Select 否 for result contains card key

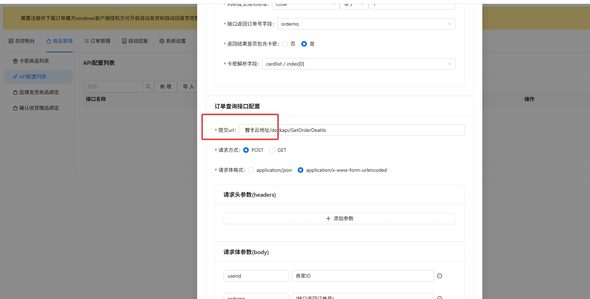click(285, 44)
